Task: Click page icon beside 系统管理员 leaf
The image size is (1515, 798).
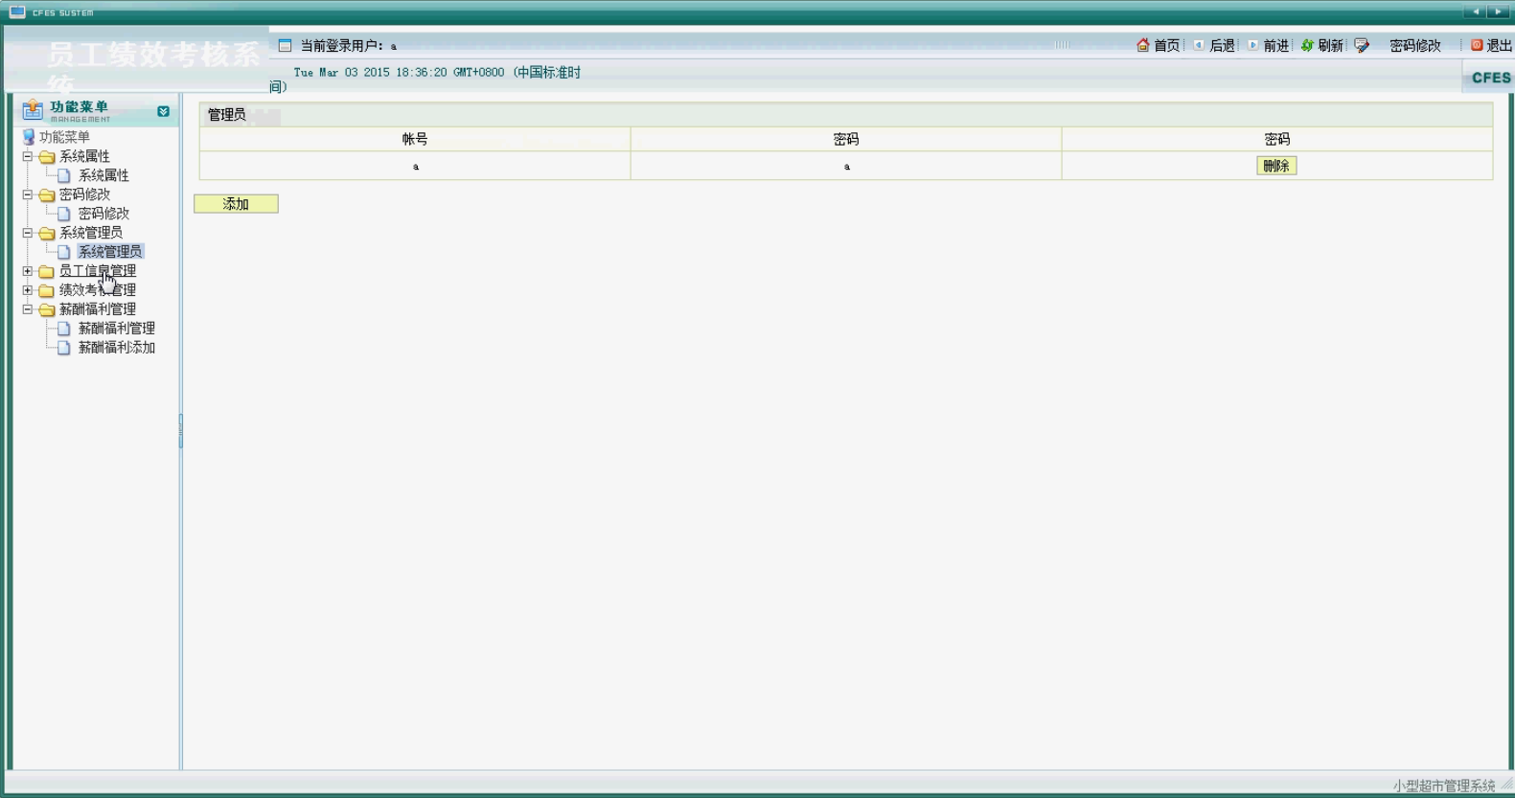Action: pyautogui.click(x=64, y=252)
